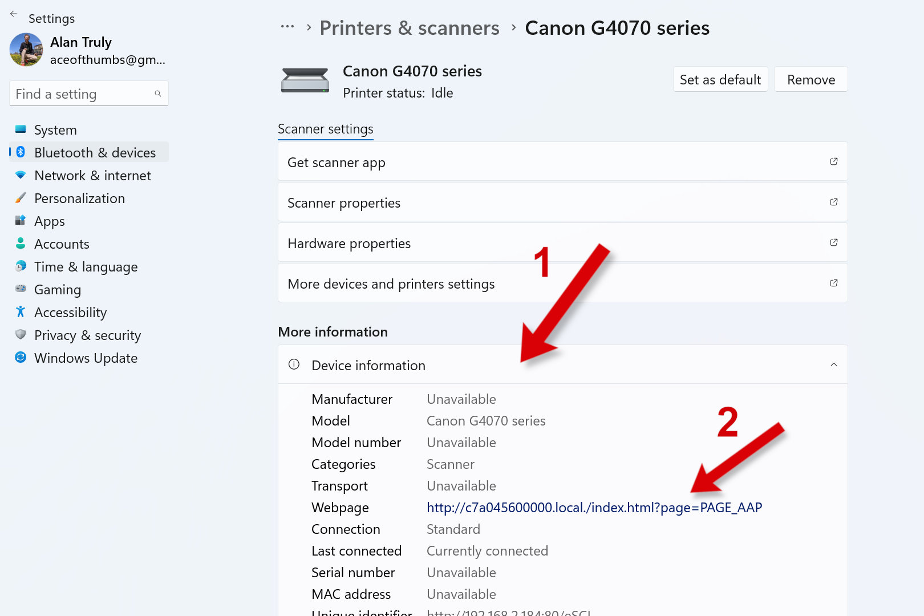Viewport: 924px width, 616px height.
Task: Click the aceofthumbs email text
Action: (x=108, y=60)
